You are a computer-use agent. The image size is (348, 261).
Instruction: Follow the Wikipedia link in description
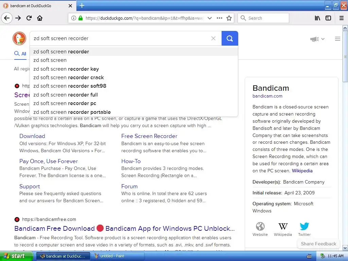point(302,171)
